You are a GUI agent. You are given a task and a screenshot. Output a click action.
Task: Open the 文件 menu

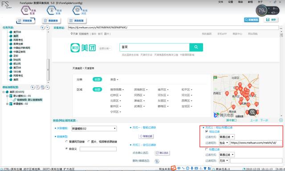[220, 2]
